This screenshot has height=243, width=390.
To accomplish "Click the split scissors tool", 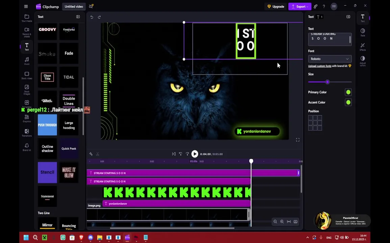I will pos(97,154).
